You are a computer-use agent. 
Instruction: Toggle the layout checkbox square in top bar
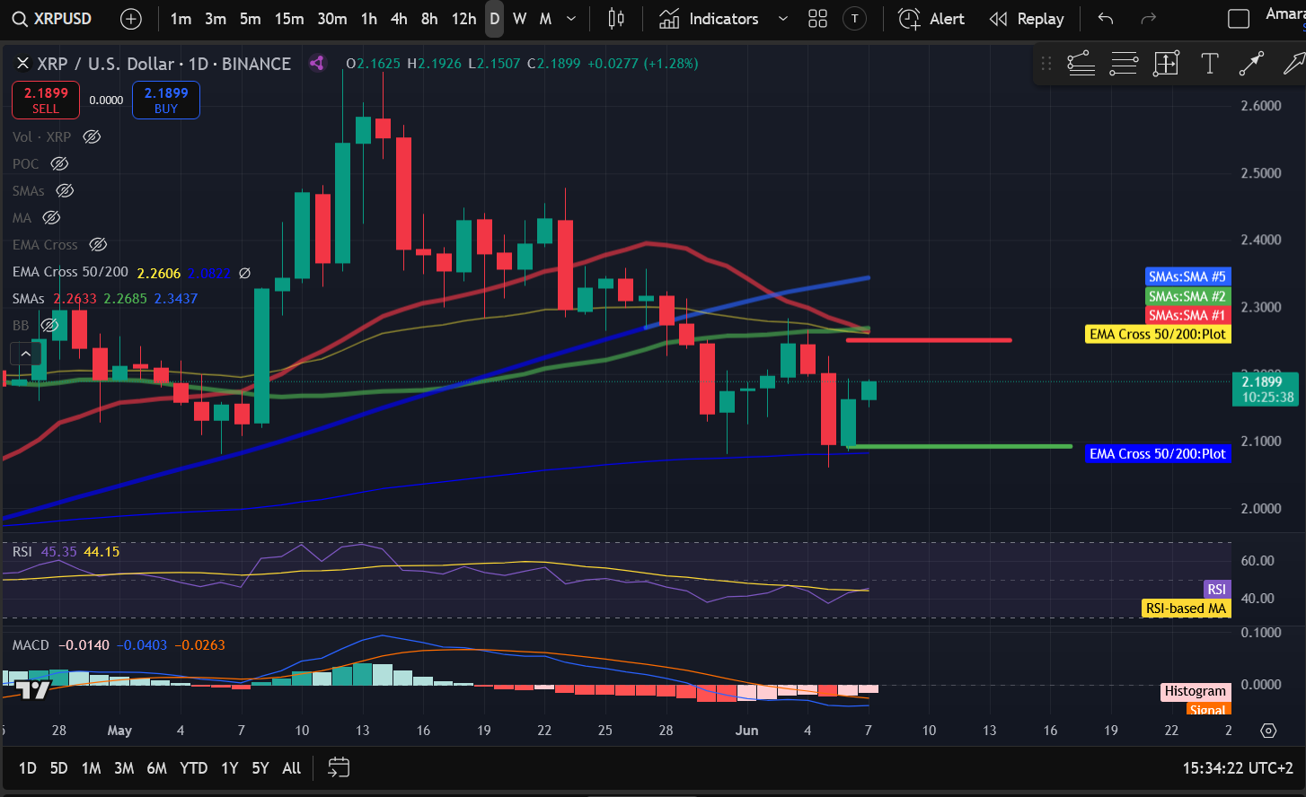click(x=1239, y=19)
